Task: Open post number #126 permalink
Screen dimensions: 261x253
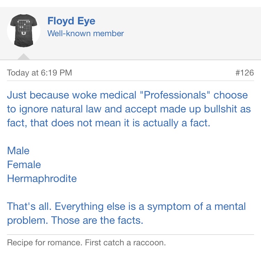Action: [x=245, y=73]
